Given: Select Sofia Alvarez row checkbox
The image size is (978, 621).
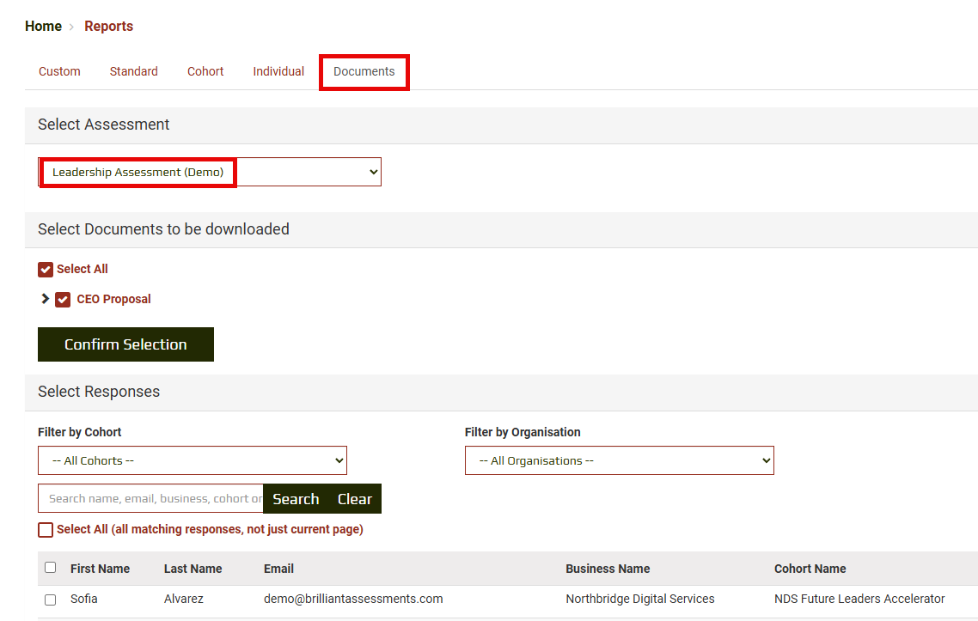Looking at the screenshot, I should pos(50,600).
